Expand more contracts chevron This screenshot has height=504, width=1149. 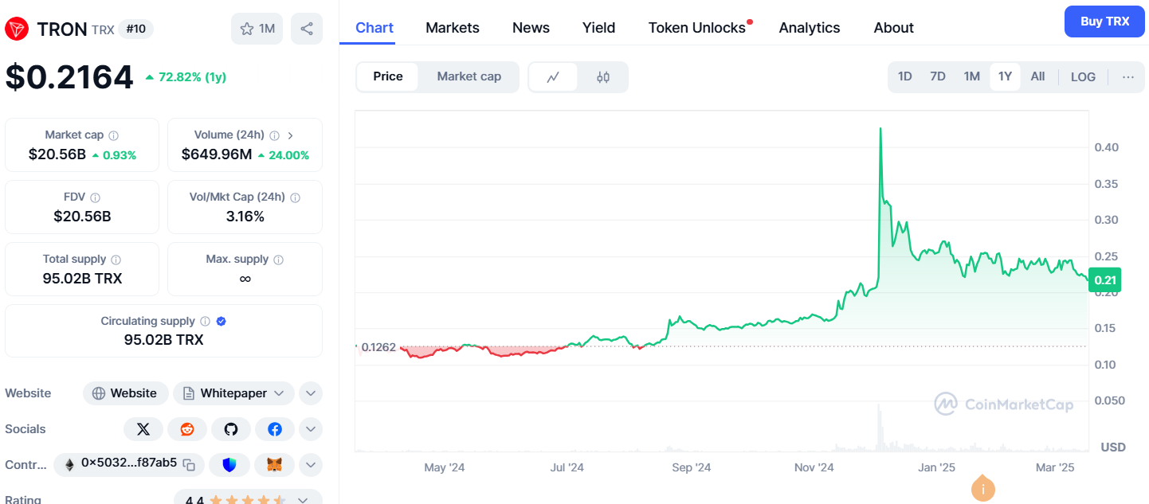click(x=311, y=464)
